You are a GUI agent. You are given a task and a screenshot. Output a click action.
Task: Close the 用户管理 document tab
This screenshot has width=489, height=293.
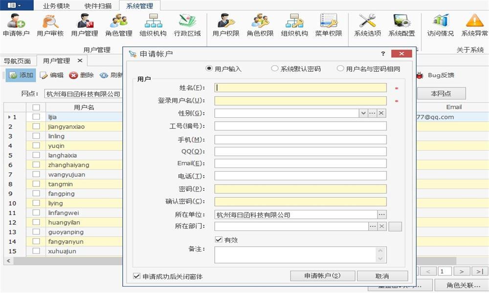pos(80,61)
